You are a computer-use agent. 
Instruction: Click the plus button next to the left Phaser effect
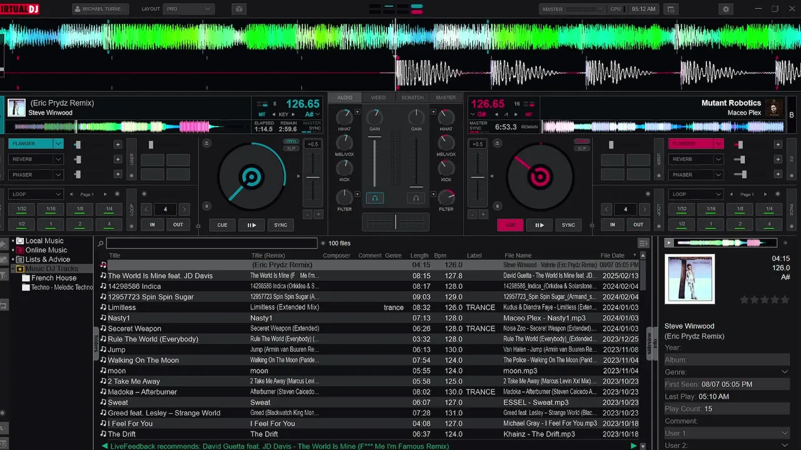118,174
